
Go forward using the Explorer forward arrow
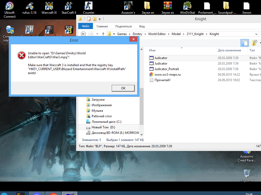91,34
